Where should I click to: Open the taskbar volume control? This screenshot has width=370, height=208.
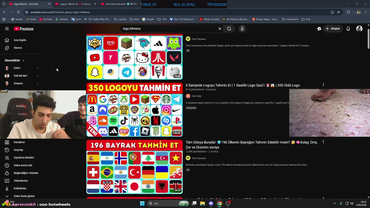tap(352, 203)
